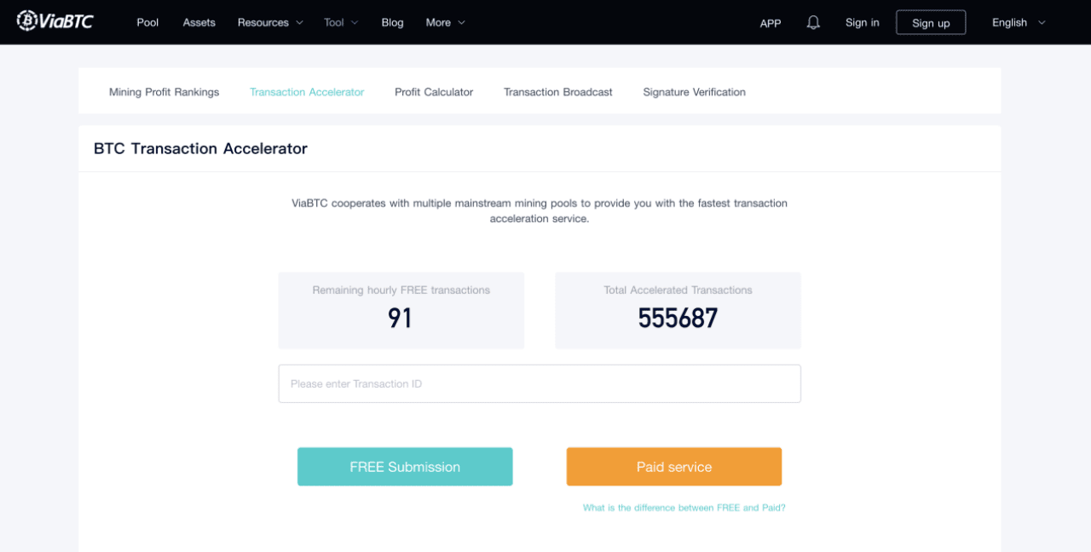Click the remaining free transactions count 91
The width and height of the screenshot is (1091, 552).
tap(400, 319)
